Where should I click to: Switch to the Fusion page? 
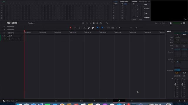[x=94, y=101]
